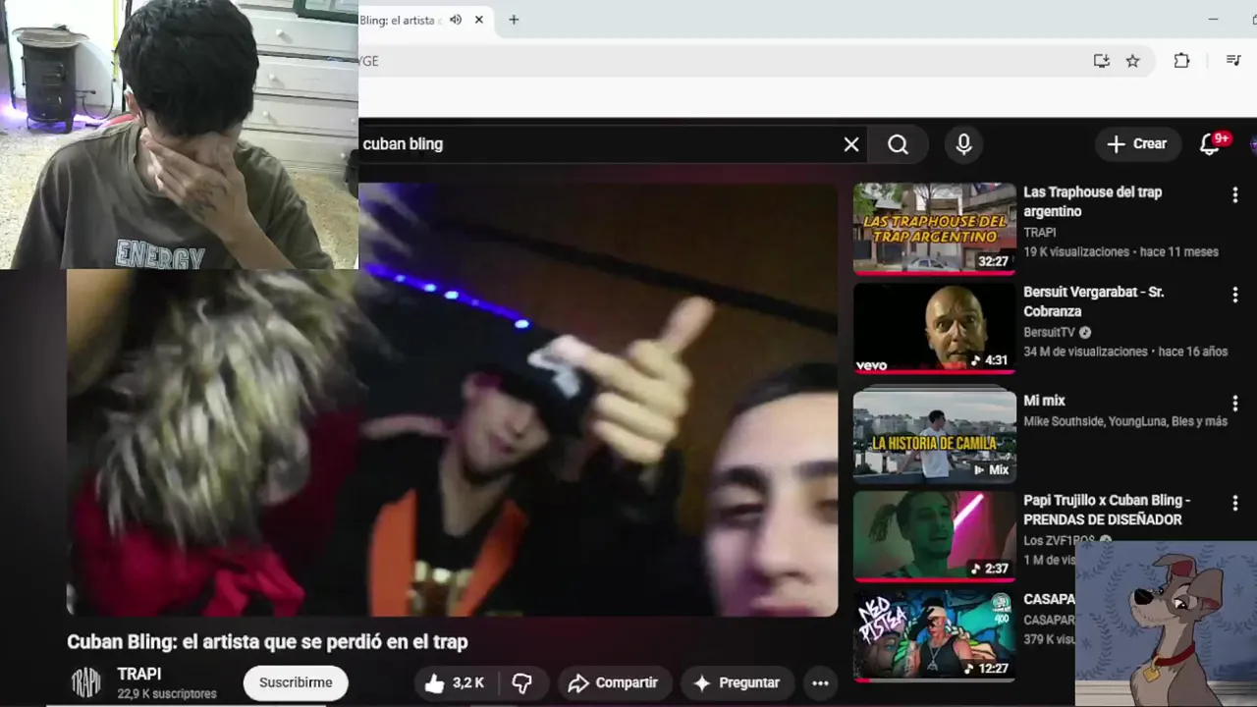
Task: Click video title 'Cuban Bling: el artista que se perdió'
Action: (267, 642)
